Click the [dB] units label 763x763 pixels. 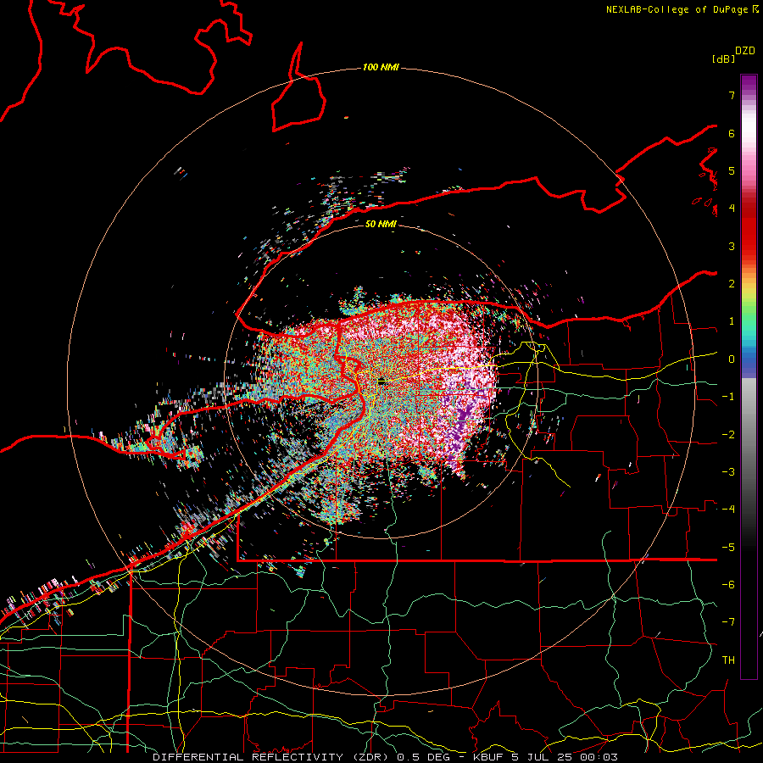723,58
